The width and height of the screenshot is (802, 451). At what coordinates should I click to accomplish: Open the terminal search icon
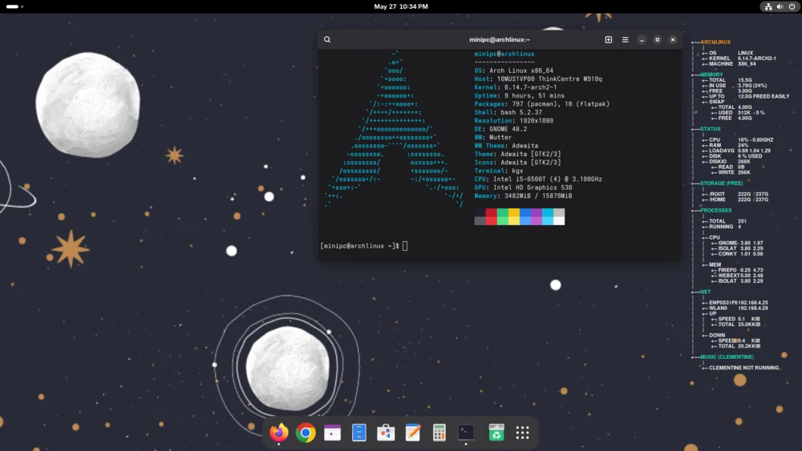[x=327, y=39]
